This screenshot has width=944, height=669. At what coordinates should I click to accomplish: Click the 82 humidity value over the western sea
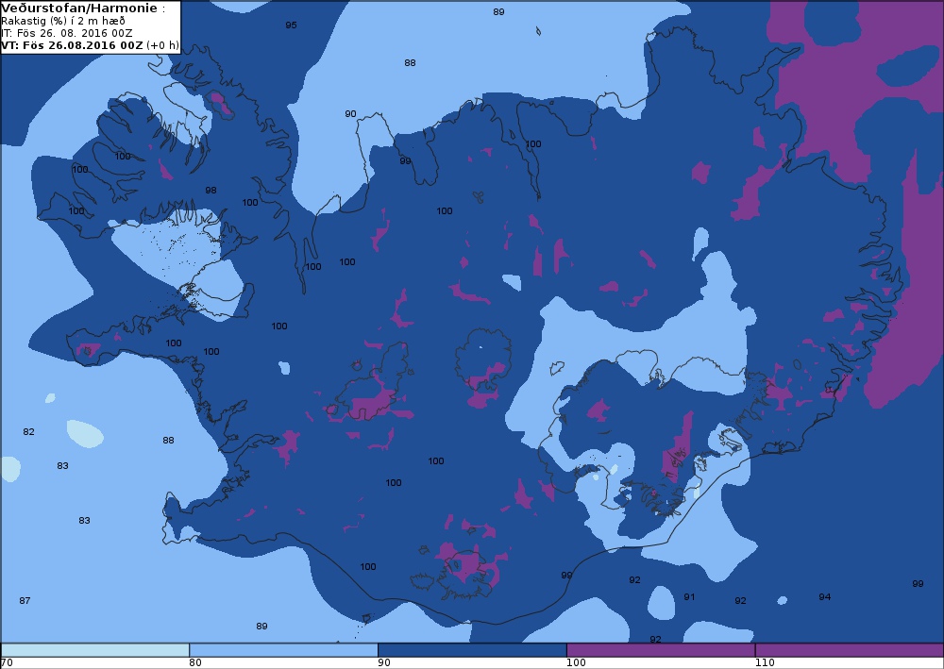pos(28,432)
